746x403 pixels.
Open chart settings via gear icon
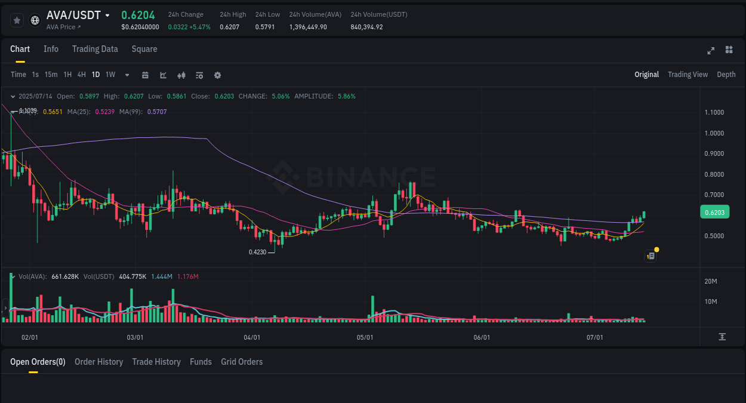pos(217,75)
